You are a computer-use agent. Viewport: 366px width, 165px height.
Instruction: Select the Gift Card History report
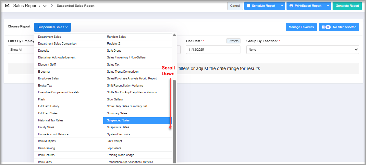[x=49, y=106]
